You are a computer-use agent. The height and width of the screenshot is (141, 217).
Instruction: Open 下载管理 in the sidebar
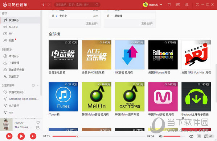[x=20, y=63]
